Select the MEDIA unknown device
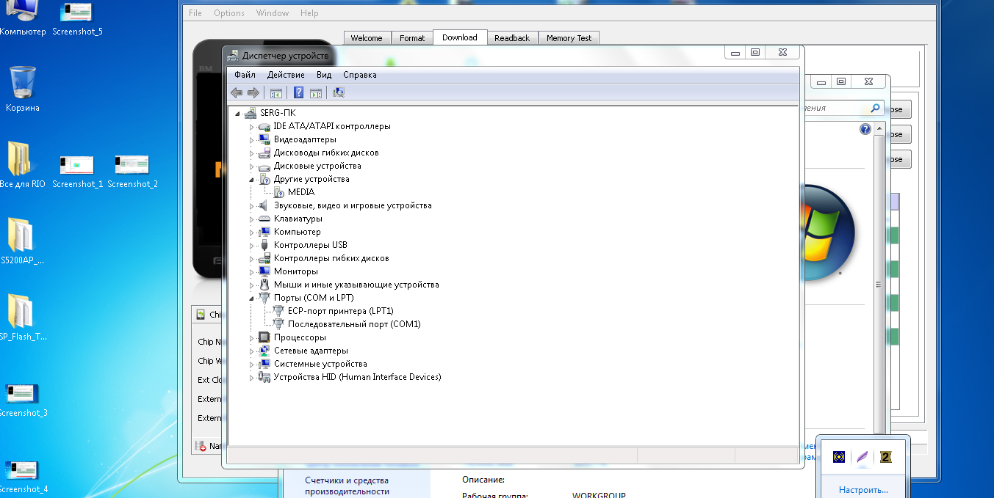This screenshot has height=498, width=994. tap(300, 192)
